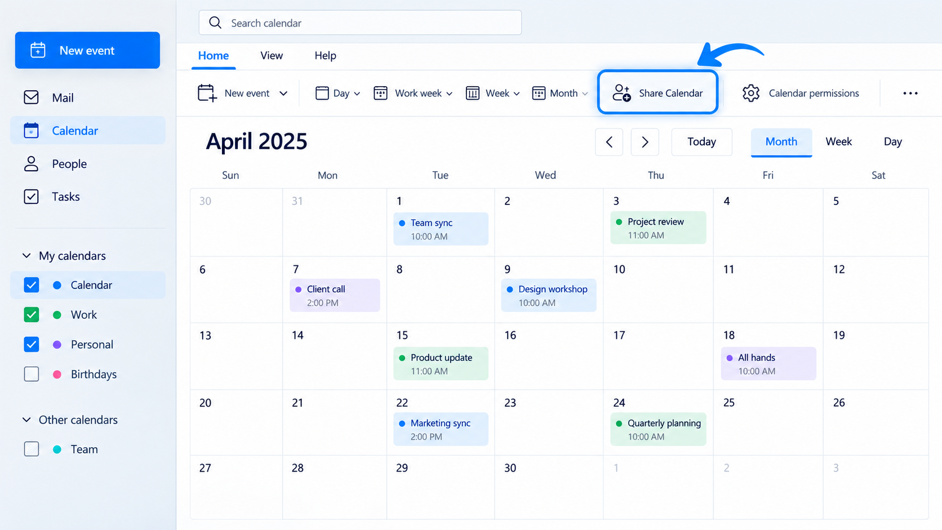Click the search magnifier icon
Image resolution: width=942 pixels, height=530 pixels.
point(215,23)
